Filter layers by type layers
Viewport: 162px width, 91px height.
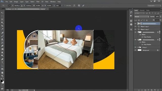click(152, 13)
